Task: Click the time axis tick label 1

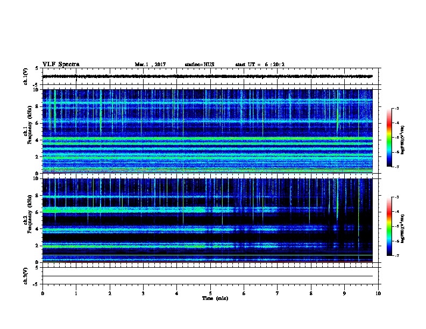Action: pos(76,294)
